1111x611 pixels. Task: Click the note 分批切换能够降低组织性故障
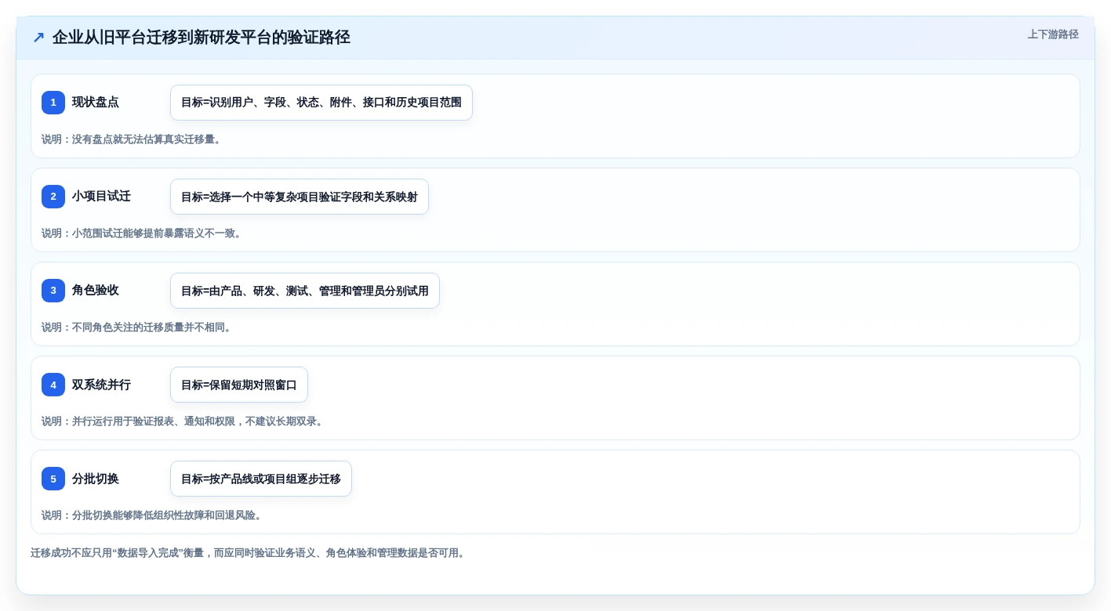coord(154,515)
